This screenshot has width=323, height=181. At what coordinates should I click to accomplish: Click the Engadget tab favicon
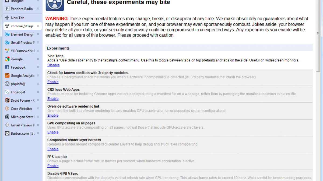pyautogui.click(x=7, y=92)
